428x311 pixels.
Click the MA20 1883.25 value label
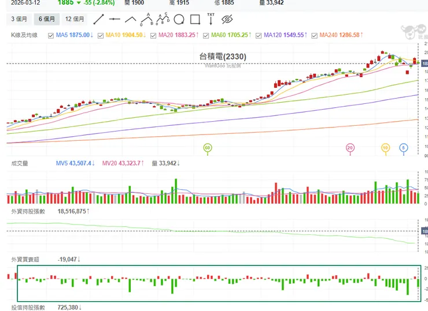click(x=179, y=35)
